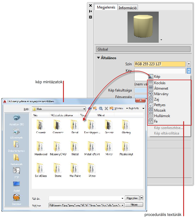The image size is (196, 219).
Task: Click the Mégse cancel button
Action: 134,205
